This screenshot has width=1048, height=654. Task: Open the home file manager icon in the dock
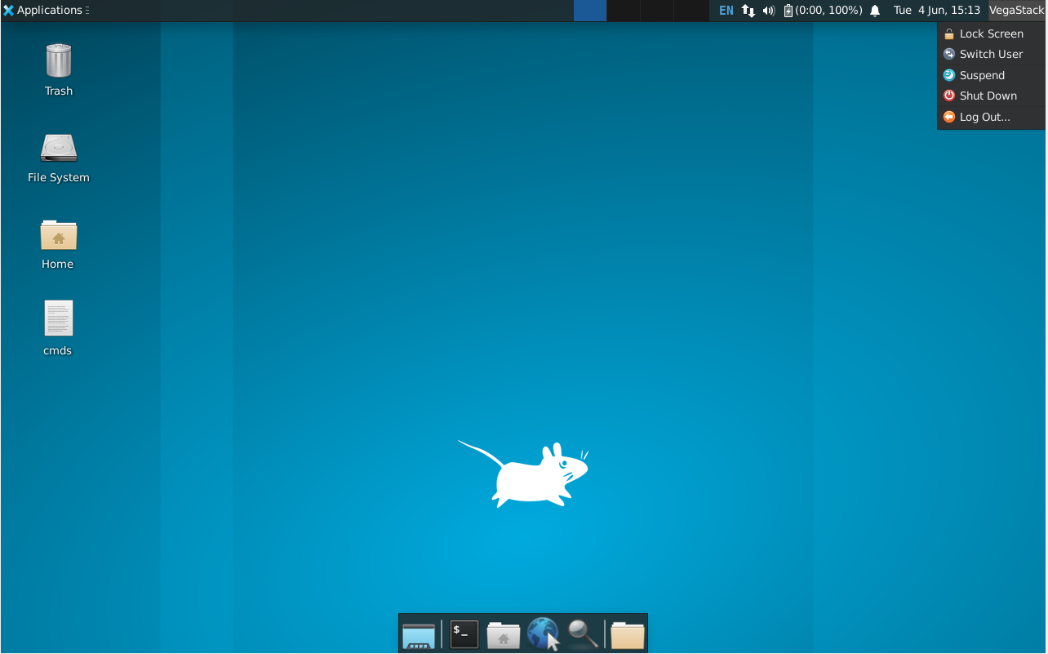click(502, 634)
